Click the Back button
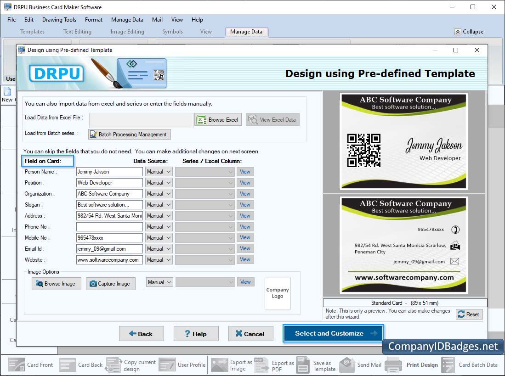 coord(142,334)
